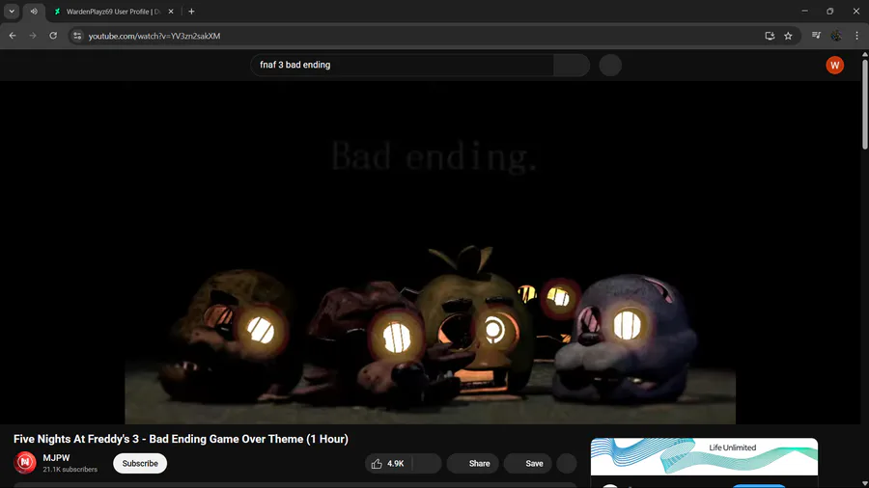Open more actions button next to Save
This screenshot has height=488, width=869.
click(567, 464)
